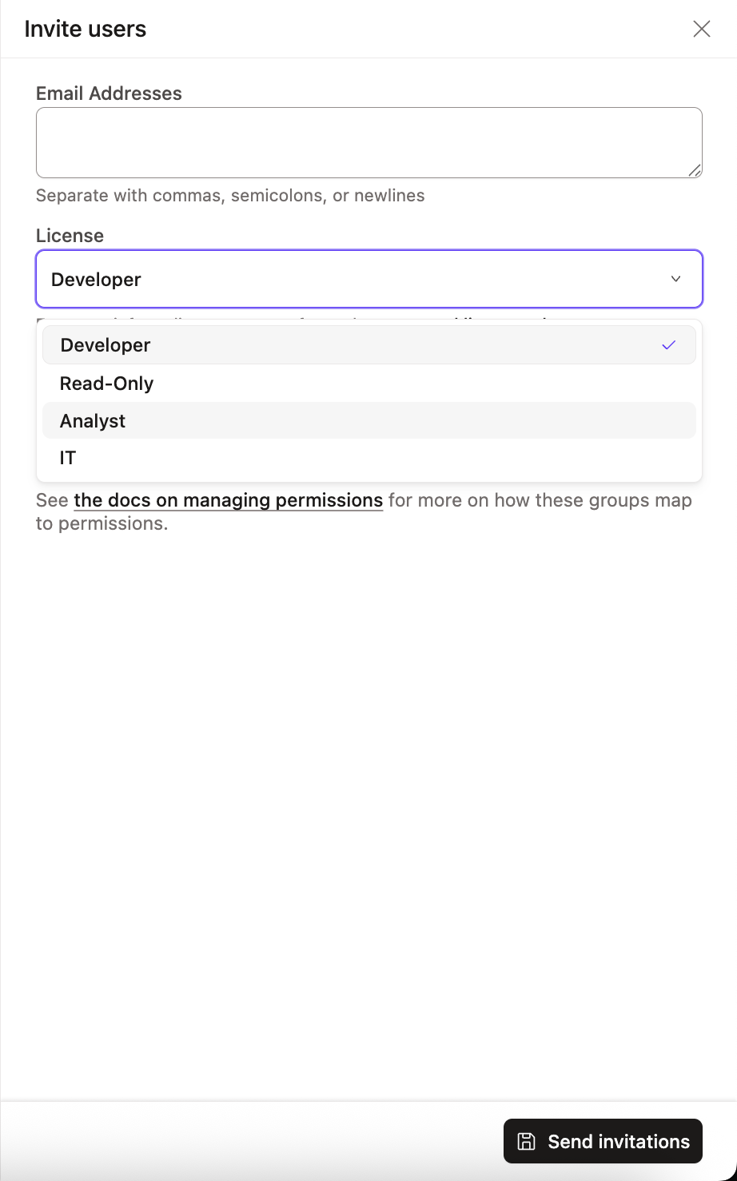Image resolution: width=737 pixels, height=1181 pixels.
Task: Click the Invite users dialog title
Action: [x=85, y=28]
